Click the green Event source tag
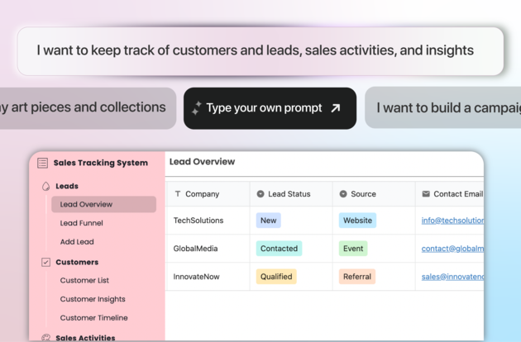Image resolution: width=521 pixels, height=342 pixels. tap(353, 249)
